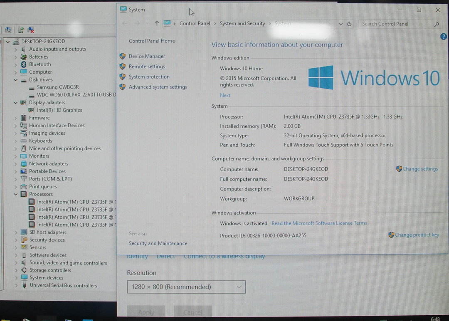Click the Monitors category icon
Screen dimensions: 449x321
(x=24, y=156)
